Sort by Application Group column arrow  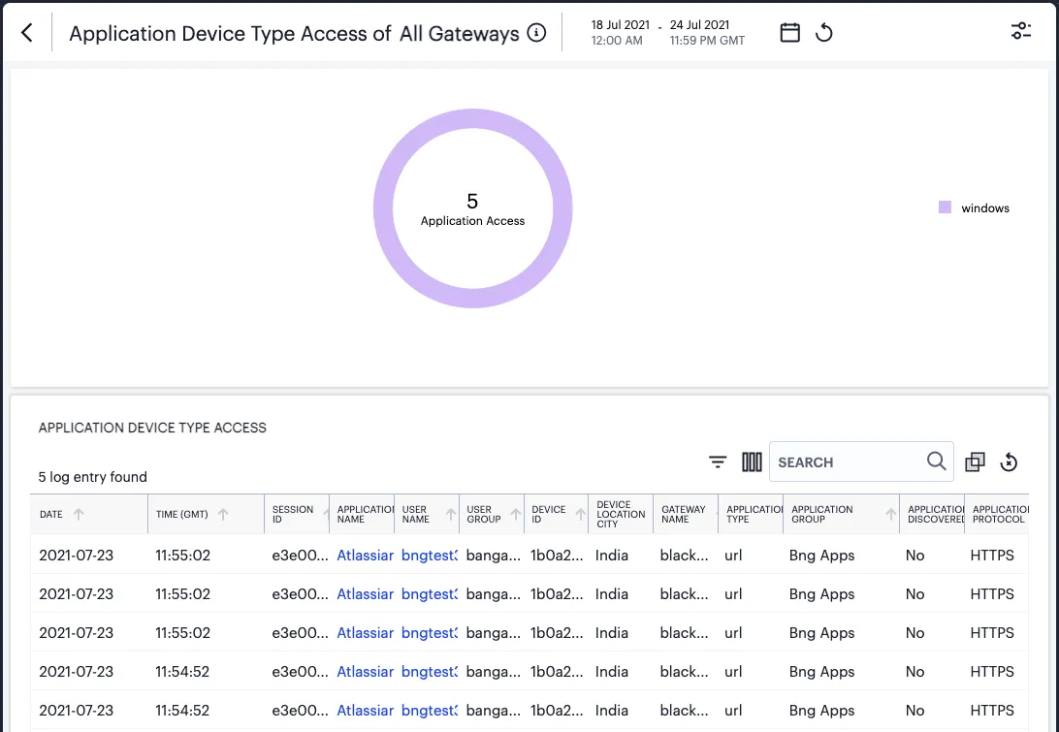(891, 515)
